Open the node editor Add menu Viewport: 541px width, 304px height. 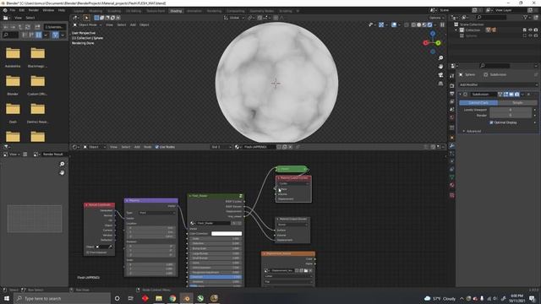pyautogui.click(x=137, y=147)
